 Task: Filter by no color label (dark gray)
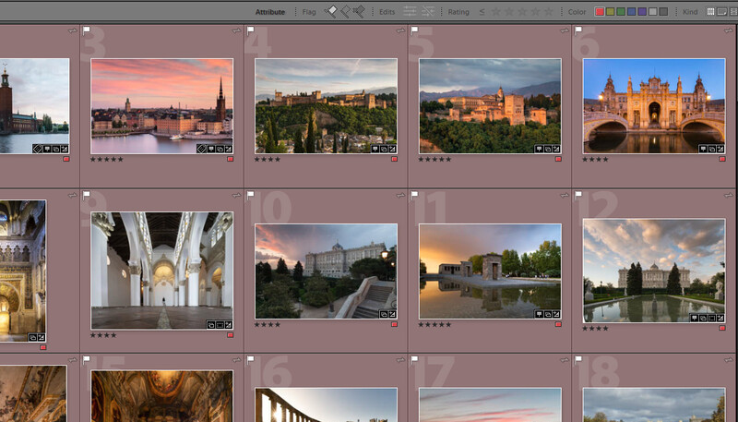tap(663, 12)
